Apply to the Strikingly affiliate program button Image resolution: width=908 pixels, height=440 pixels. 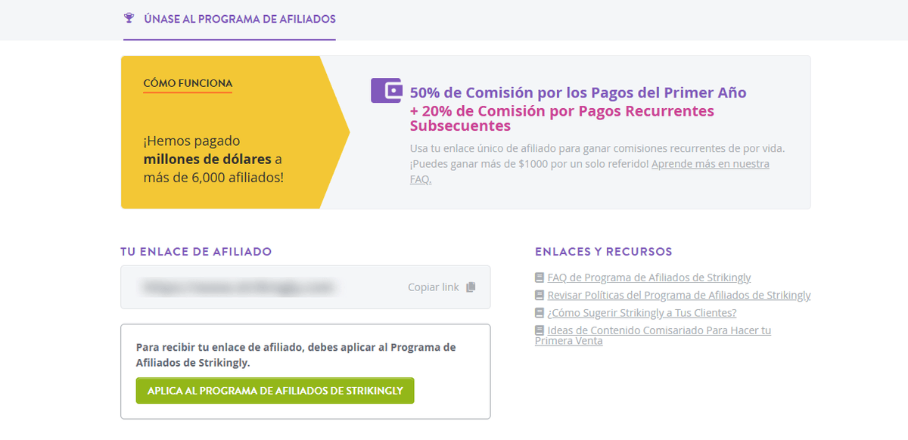275,391
